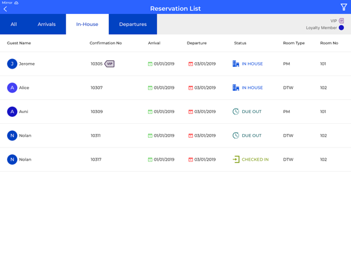351x263 pixels.
Task: Click Jerome's departure calendar icon
Action: click(x=191, y=64)
